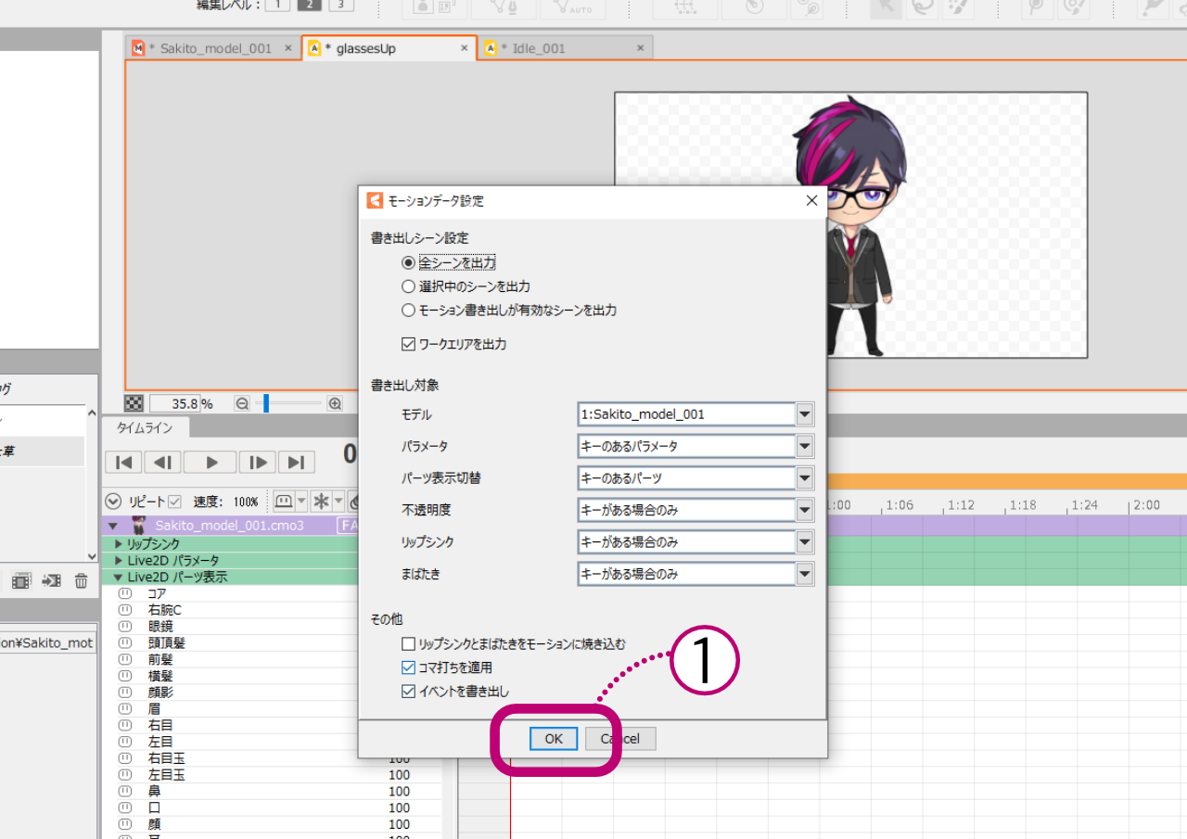Switch to the glassesUp tab
Viewport: 1187px width, 839px height.
tap(389, 48)
